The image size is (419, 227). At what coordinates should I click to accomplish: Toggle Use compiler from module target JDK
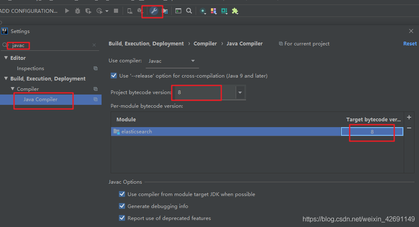point(122,194)
